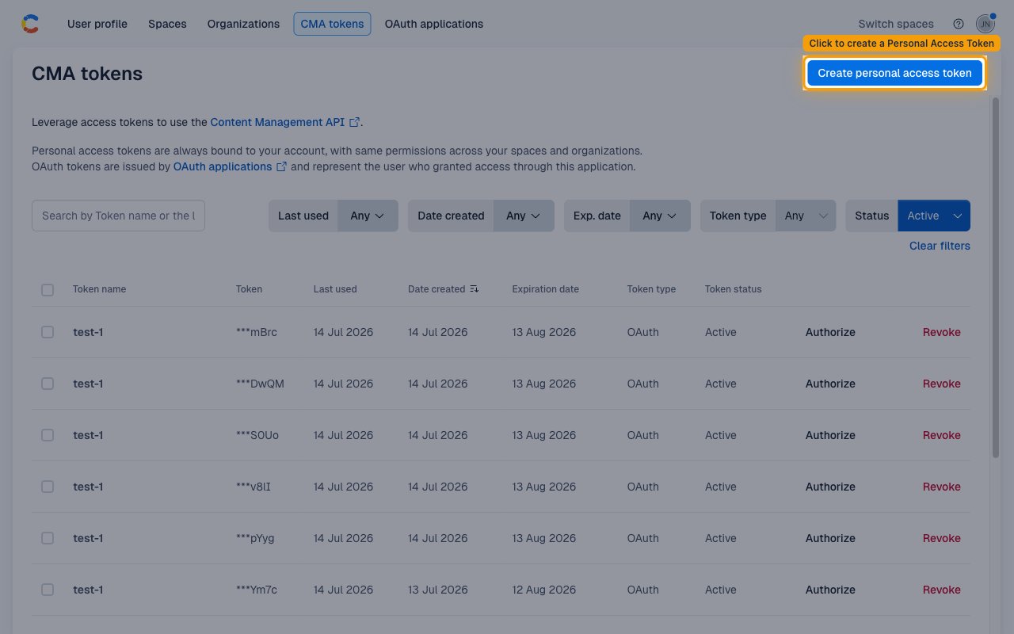The height and width of the screenshot is (634, 1014).
Task: Click external link icon beside OAuth applications link
Action: (x=281, y=166)
